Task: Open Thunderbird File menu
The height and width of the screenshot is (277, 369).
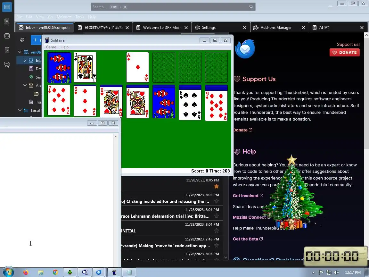Action: [x=19, y=17]
